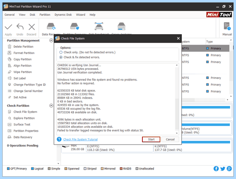Click the Type column header

click(209, 42)
